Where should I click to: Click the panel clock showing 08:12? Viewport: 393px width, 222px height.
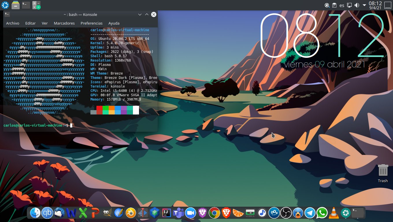coord(375,5)
